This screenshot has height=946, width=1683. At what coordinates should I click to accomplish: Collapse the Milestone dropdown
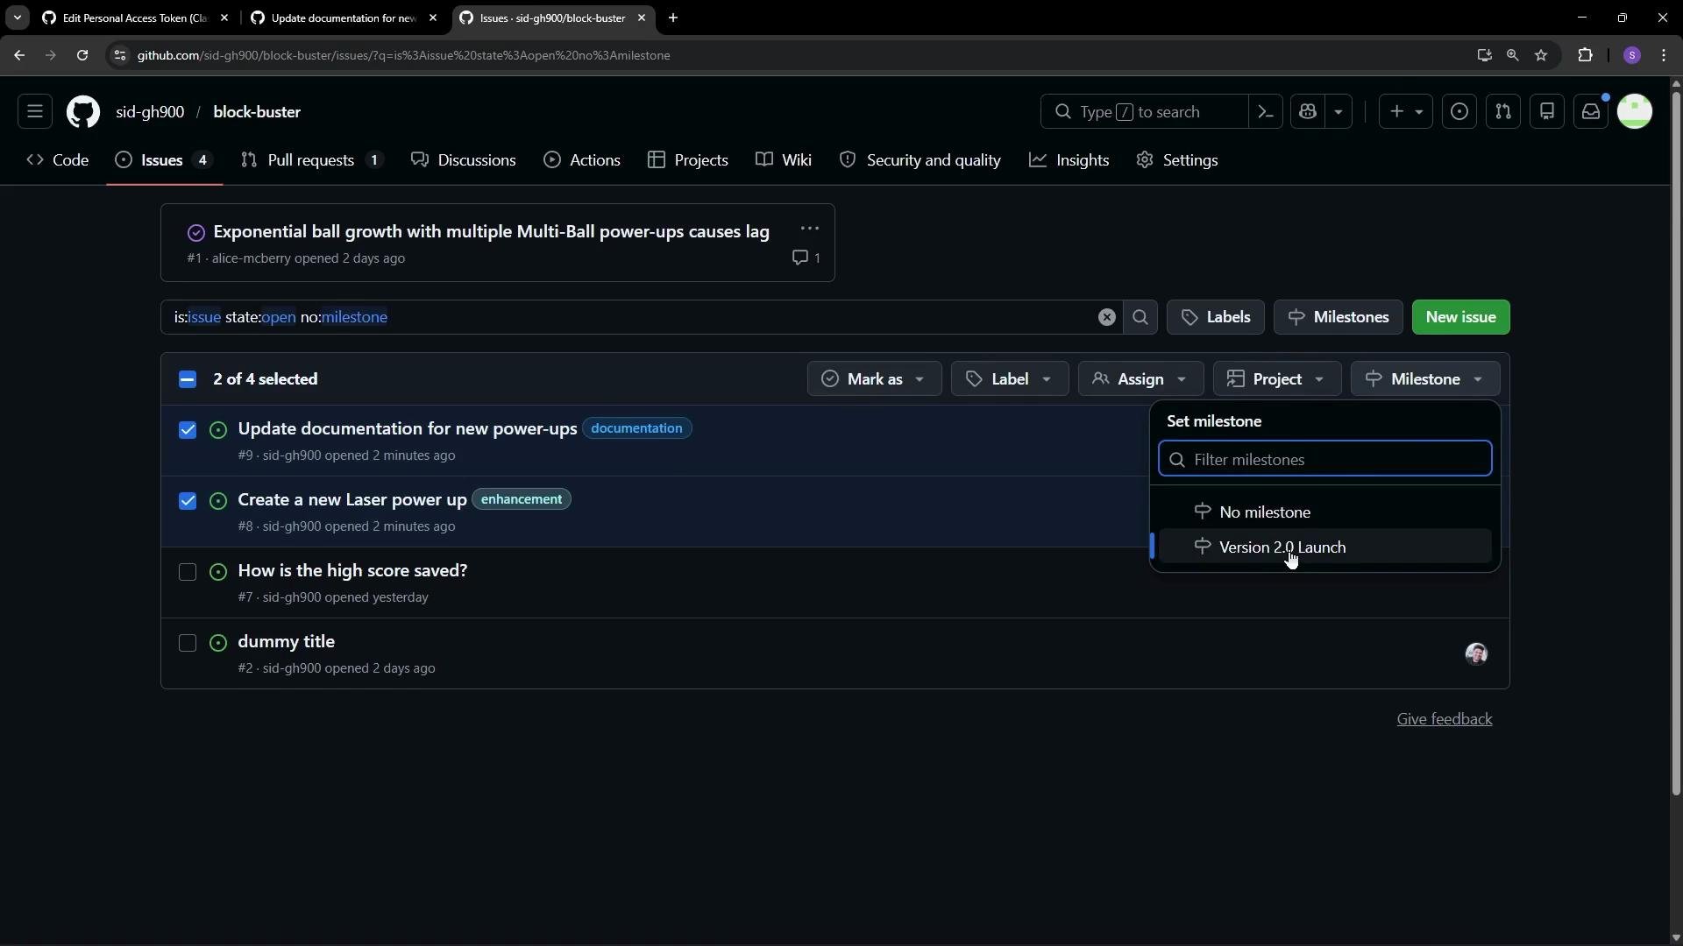tap(1425, 379)
